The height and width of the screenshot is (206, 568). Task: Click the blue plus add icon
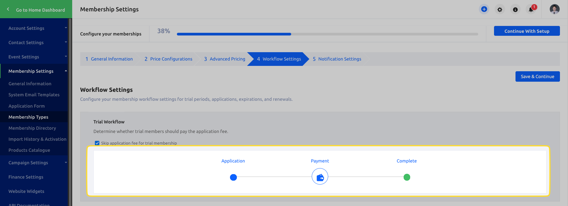click(484, 9)
